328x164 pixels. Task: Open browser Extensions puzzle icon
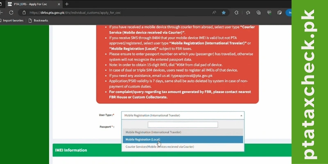pos(237,13)
